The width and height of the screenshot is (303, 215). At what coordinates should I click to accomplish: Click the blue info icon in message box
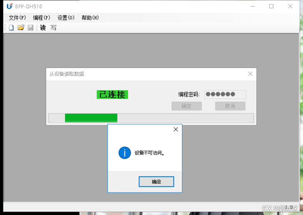[124, 153]
